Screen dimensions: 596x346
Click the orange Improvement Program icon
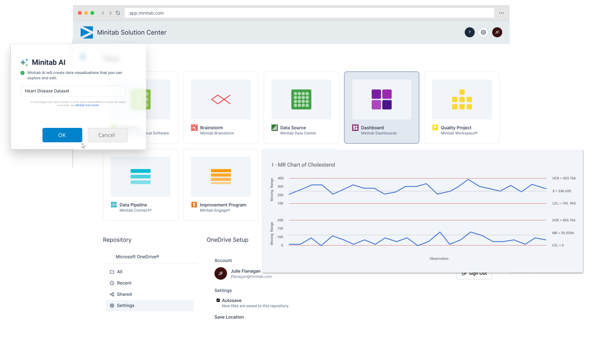tap(221, 176)
